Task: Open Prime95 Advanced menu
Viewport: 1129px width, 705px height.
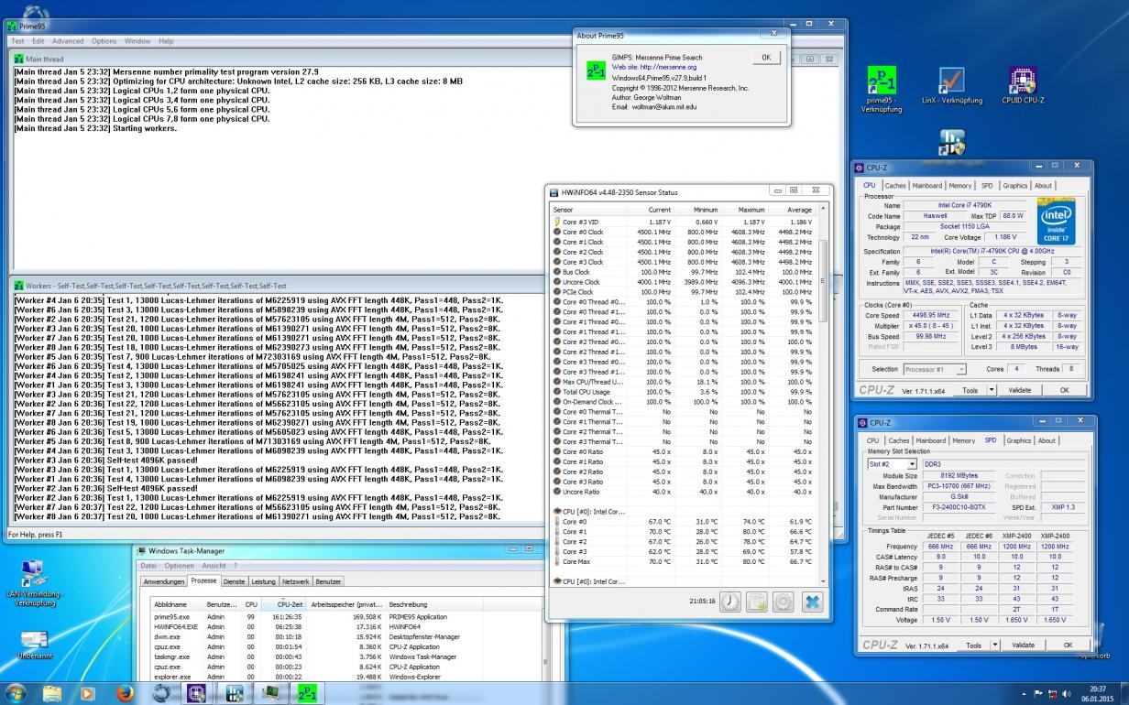Action: [67, 41]
